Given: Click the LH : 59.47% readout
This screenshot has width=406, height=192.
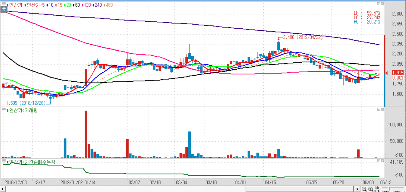Looking at the screenshot, I should (367, 13).
